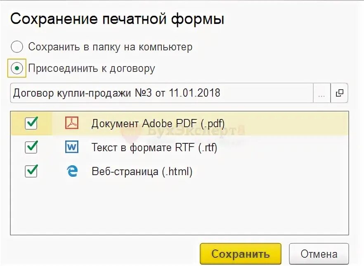Disable the web page .html checkbox
Screen dimensions: 364x266
pyautogui.click(x=31, y=171)
